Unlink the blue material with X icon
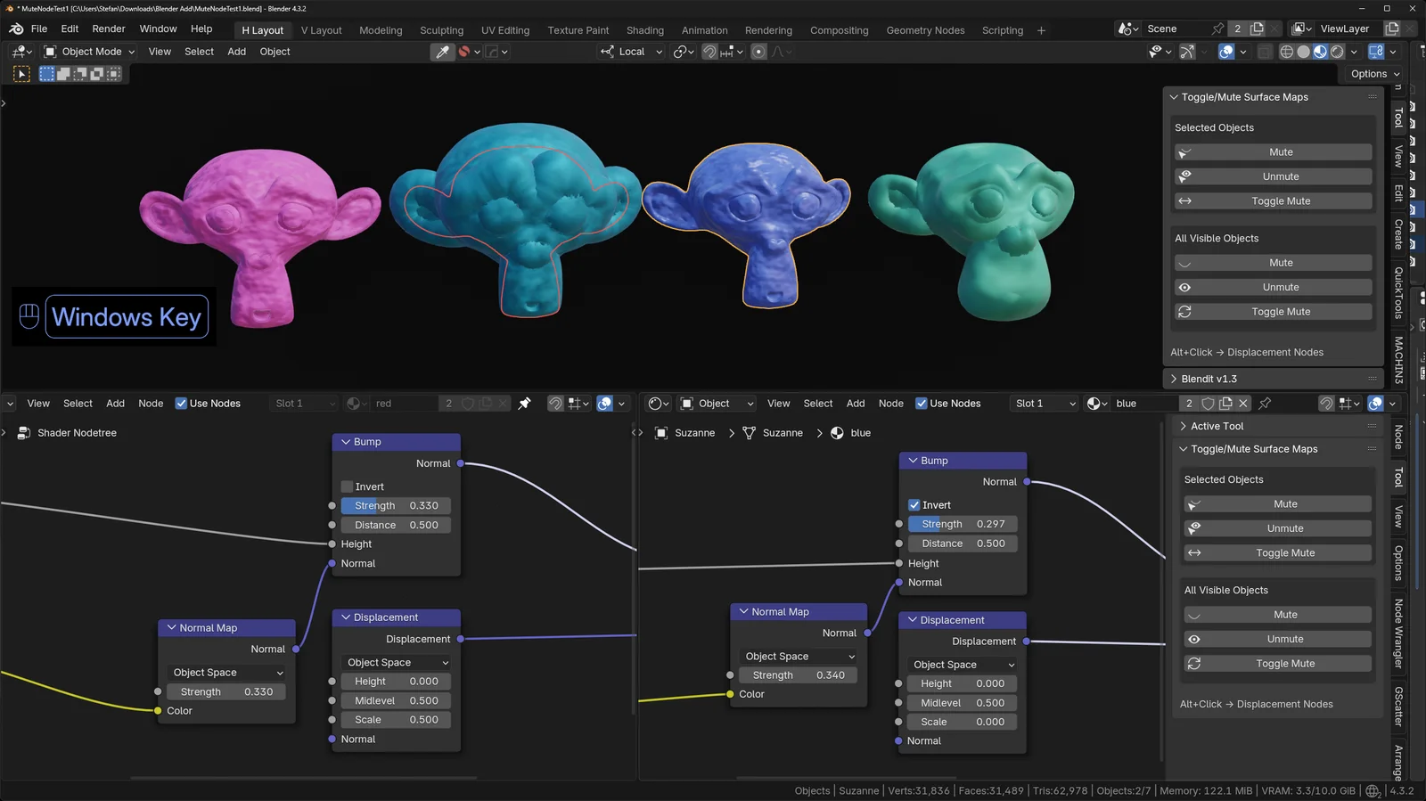Image resolution: width=1426 pixels, height=801 pixels. coord(1243,404)
